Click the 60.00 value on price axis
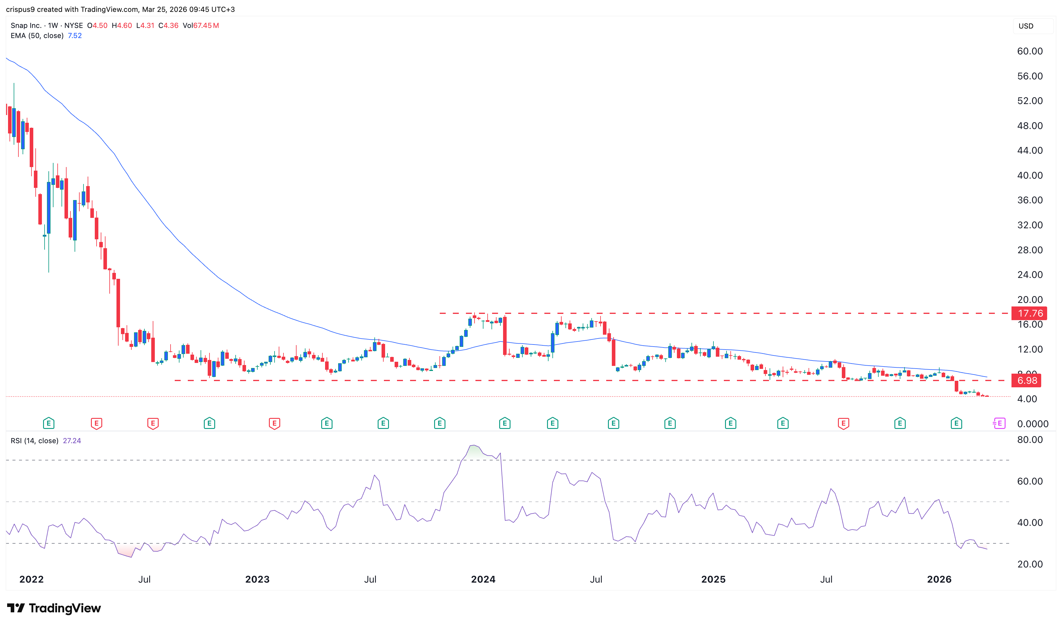1062x626 pixels. tap(1030, 51)
